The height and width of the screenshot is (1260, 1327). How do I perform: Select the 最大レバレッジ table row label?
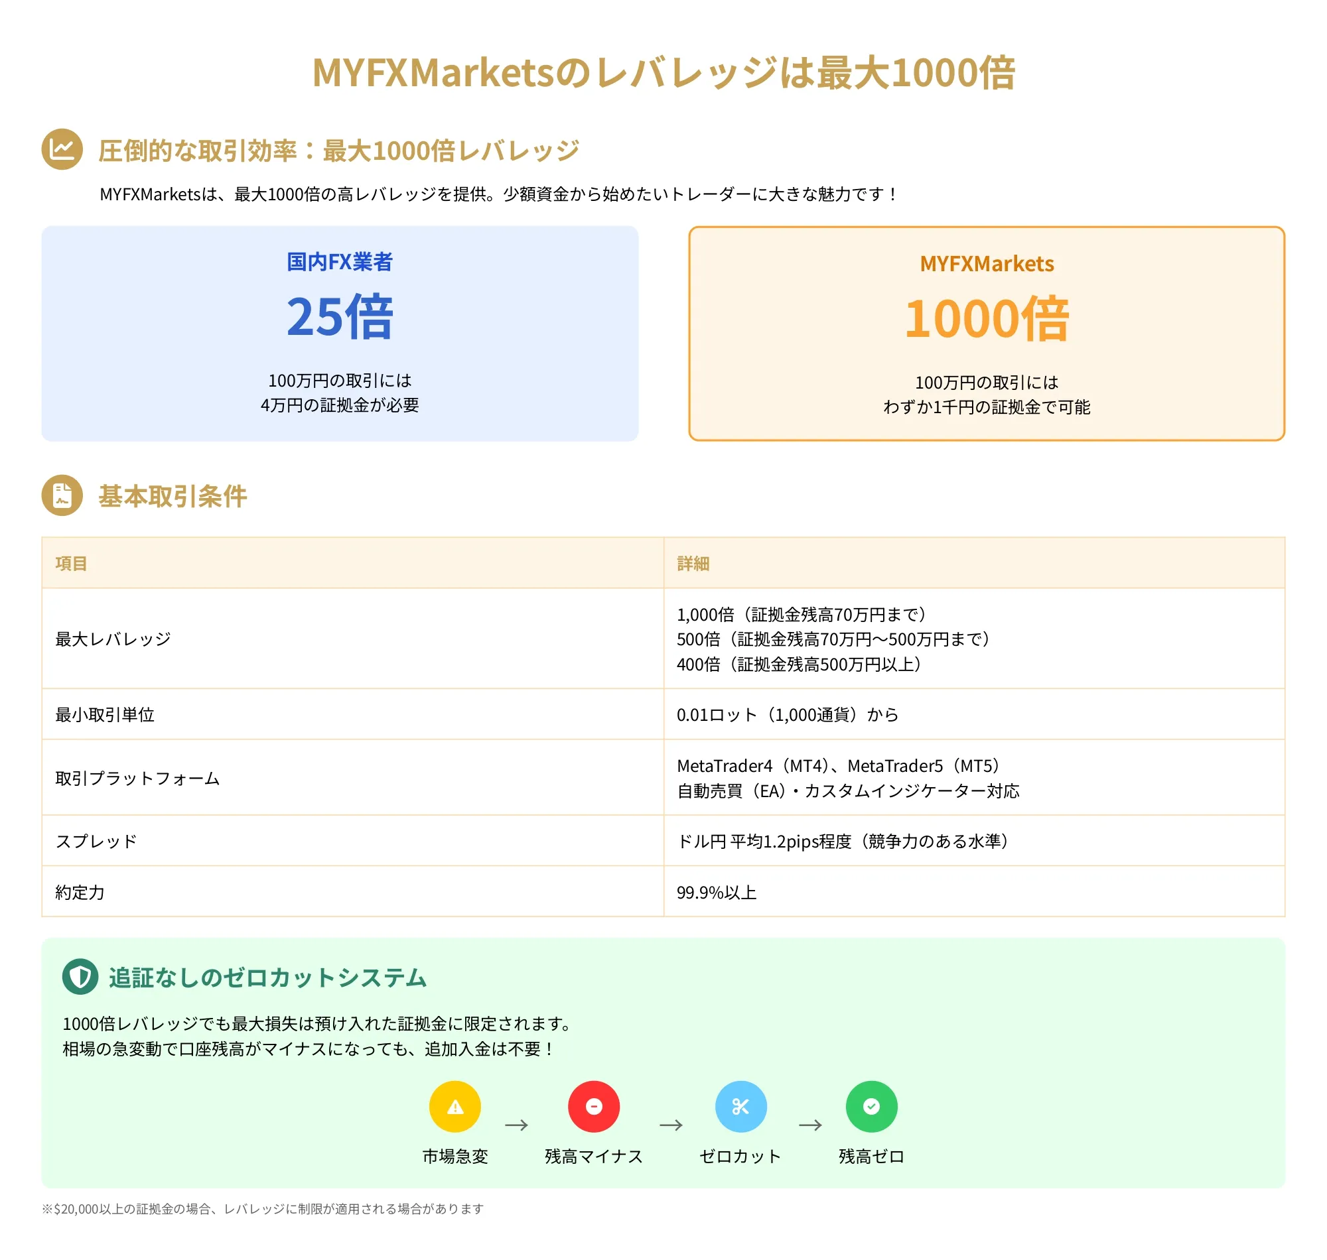click(x=113, y=639)
